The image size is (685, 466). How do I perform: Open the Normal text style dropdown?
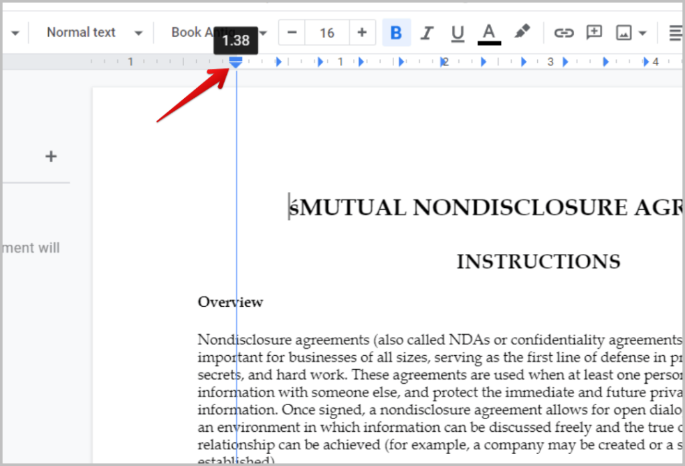pyautogui.click(x=94, y=32)
